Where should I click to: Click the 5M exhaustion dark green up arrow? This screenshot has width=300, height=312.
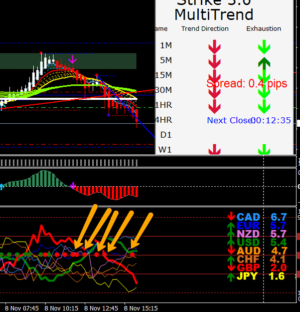pos(264,63)
